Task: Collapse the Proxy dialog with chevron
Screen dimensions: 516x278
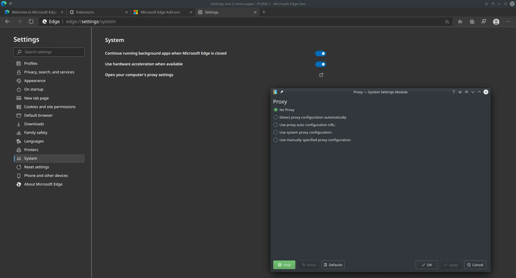Action: 480,92
